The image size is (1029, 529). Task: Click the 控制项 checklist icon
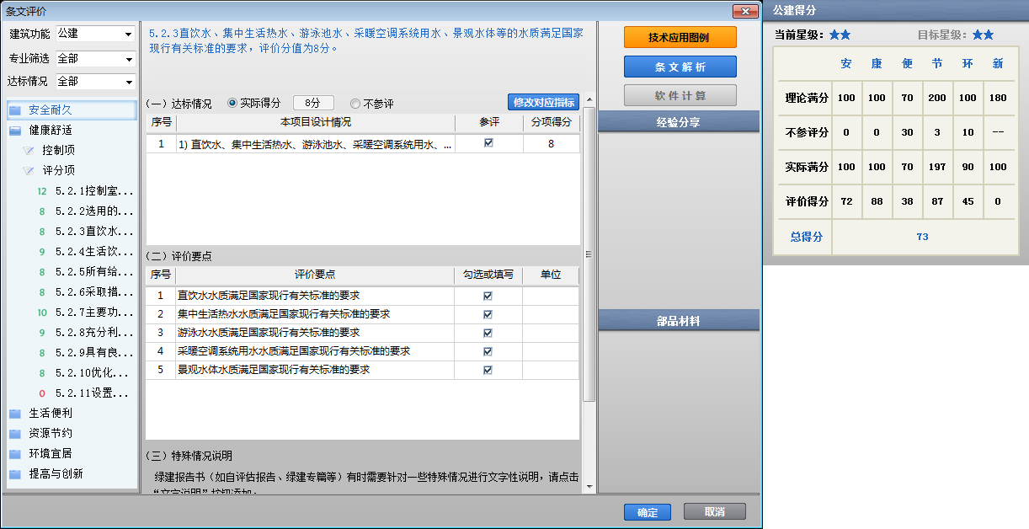(x=29, y=151)
